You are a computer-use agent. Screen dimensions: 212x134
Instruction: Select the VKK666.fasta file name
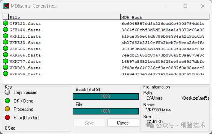click(25, 55)
